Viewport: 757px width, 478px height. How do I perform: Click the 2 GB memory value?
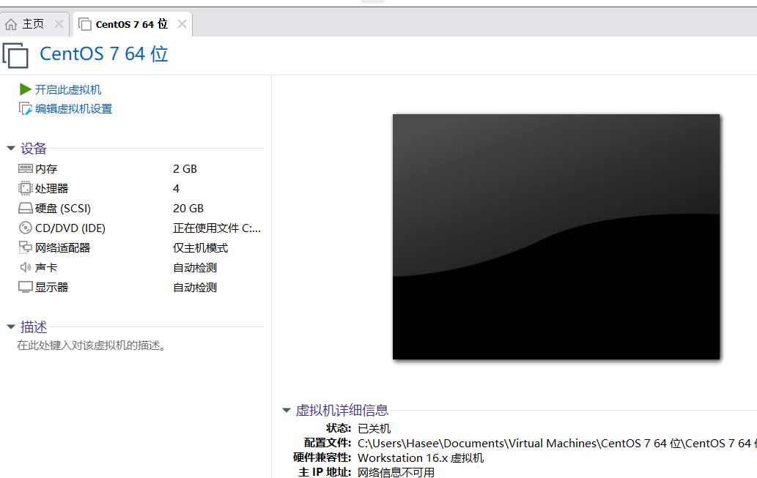(185, 169)
